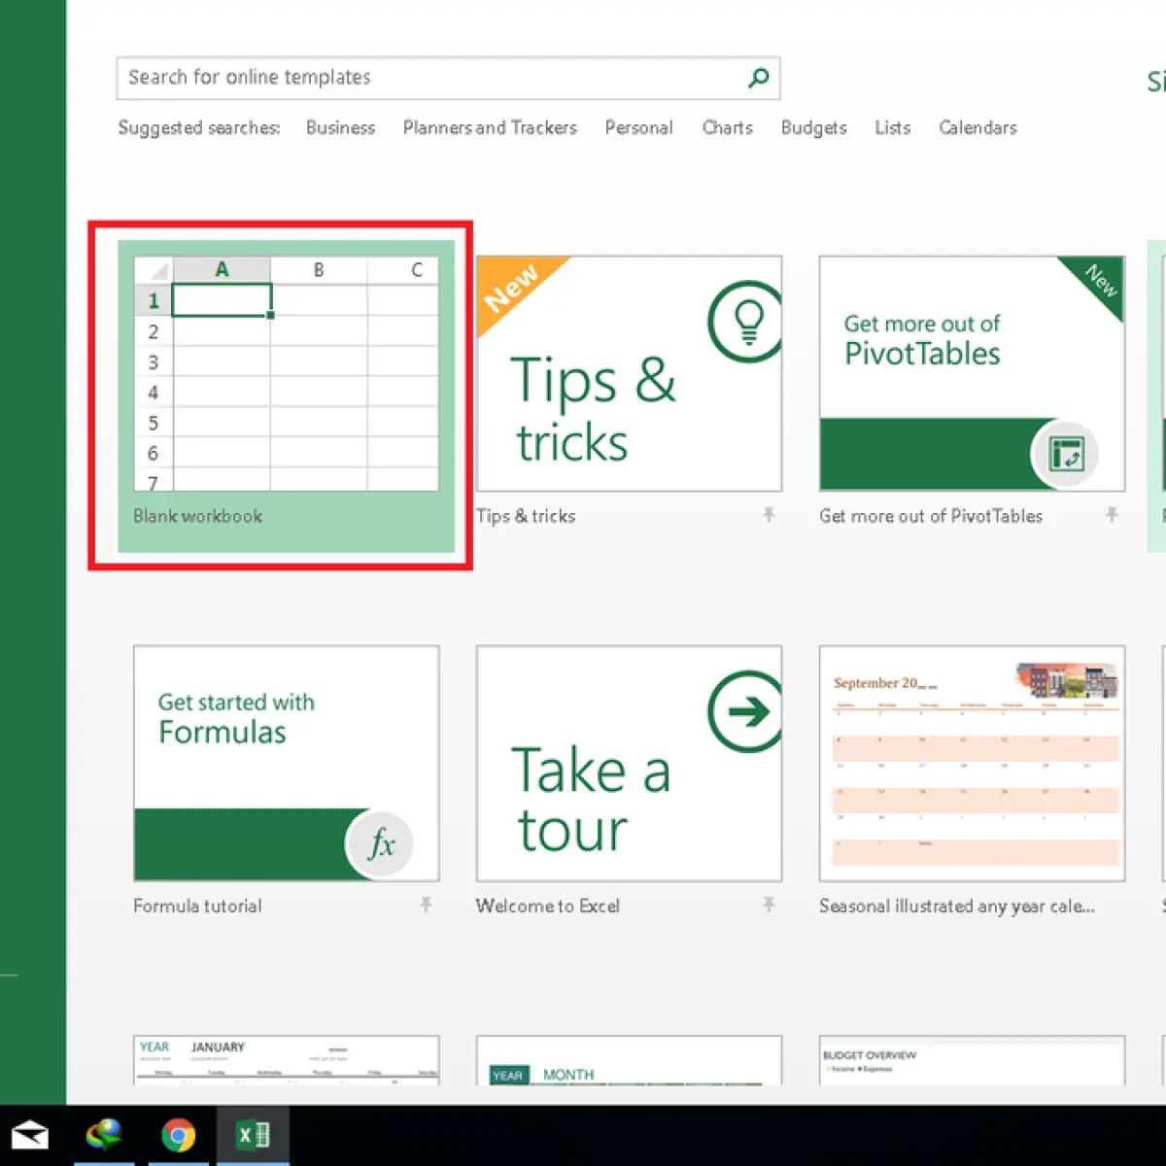Pin the Tips & tricks template

click(x=769, y=515)
